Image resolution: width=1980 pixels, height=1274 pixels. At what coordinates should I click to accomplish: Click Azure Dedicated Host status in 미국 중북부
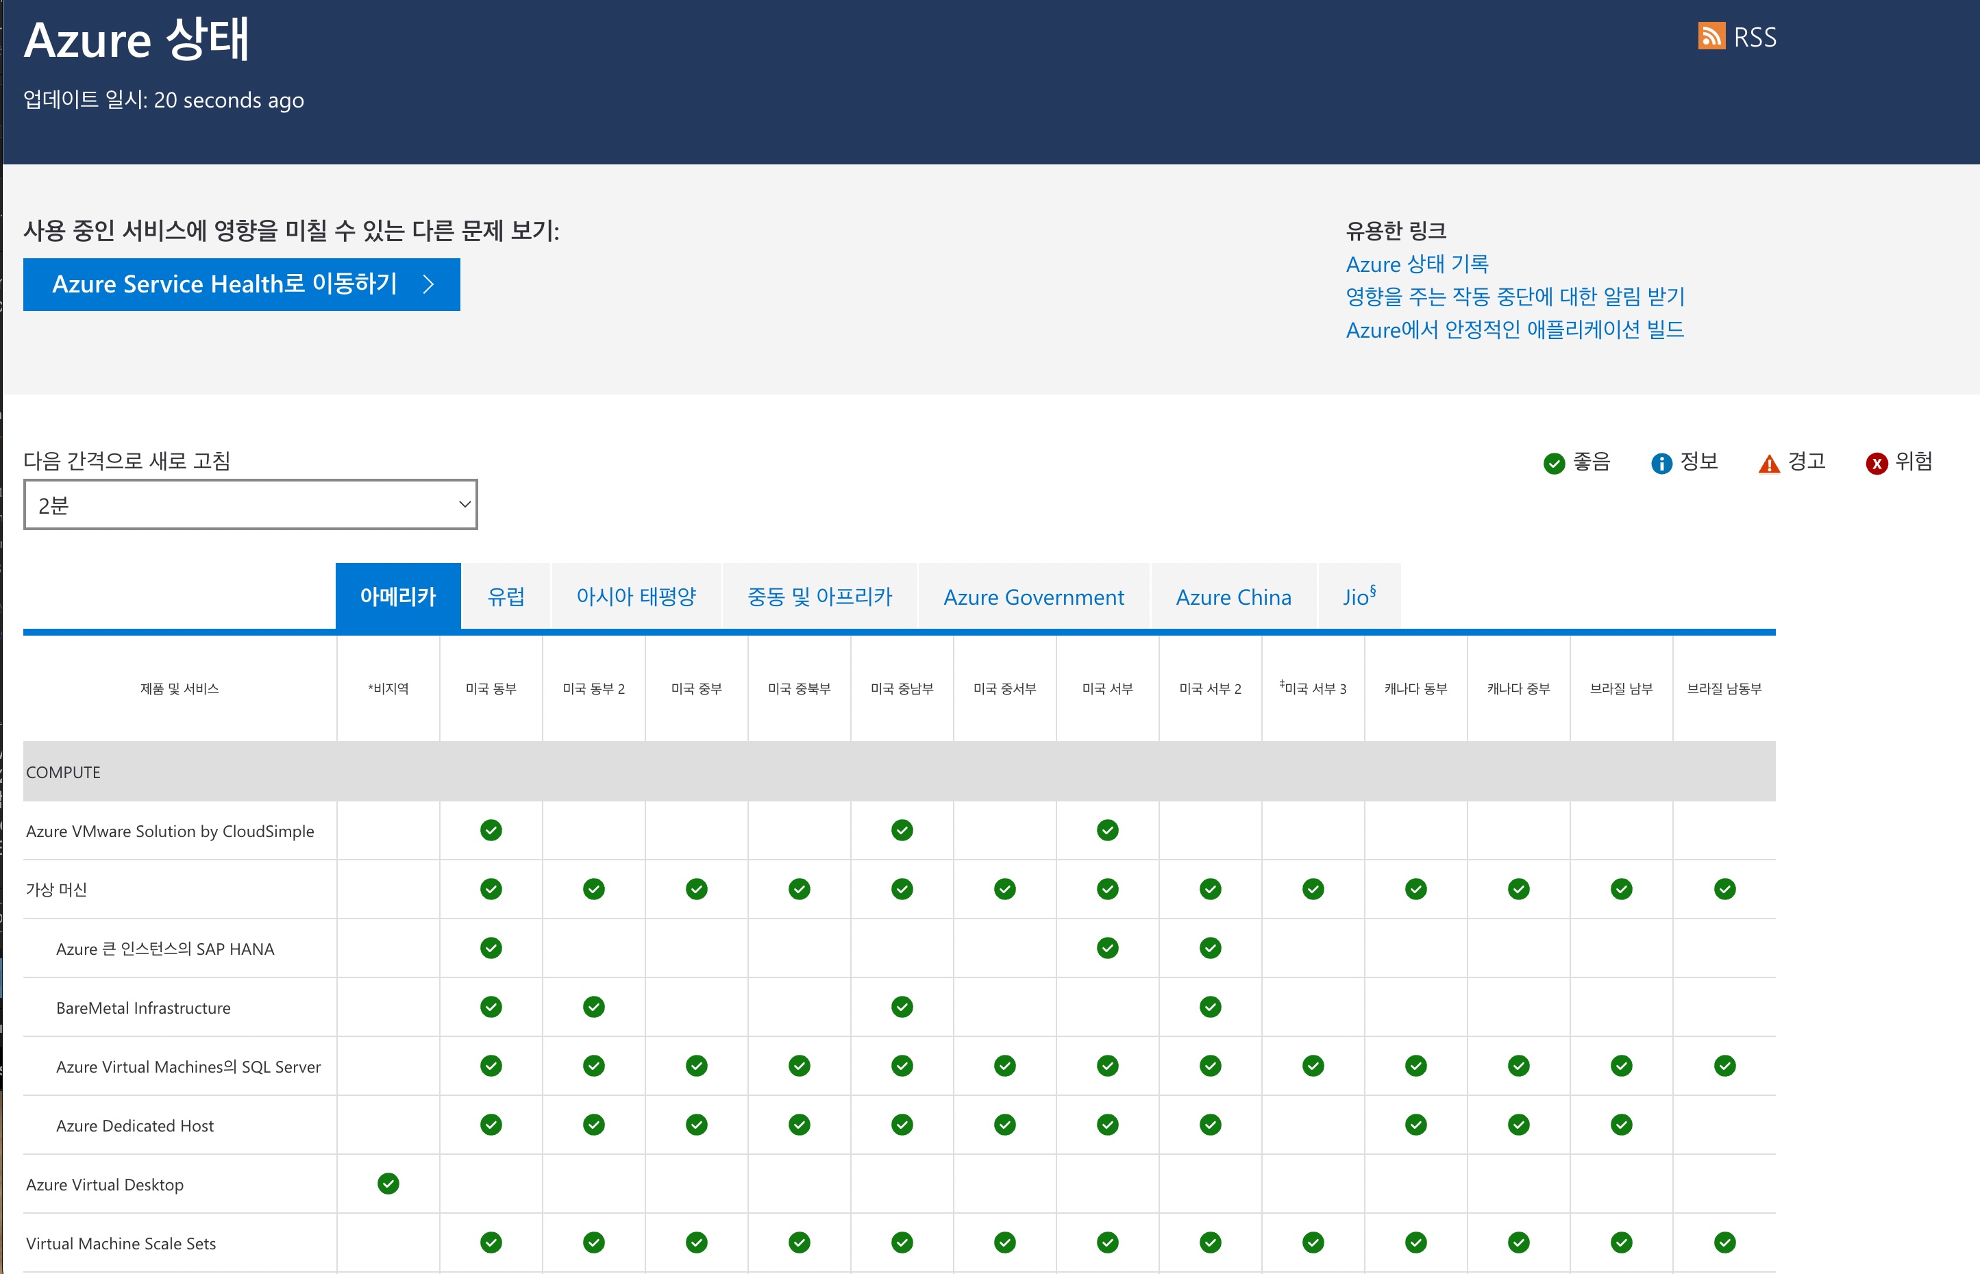click(x=798, y=1124)
